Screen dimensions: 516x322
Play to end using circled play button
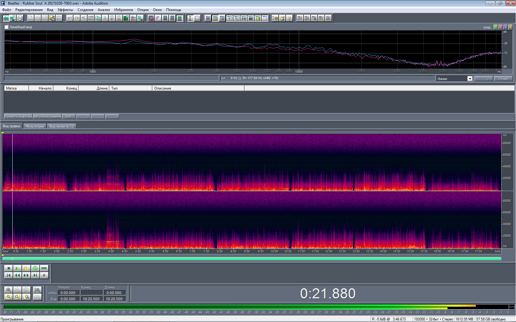tap(35, 268)
